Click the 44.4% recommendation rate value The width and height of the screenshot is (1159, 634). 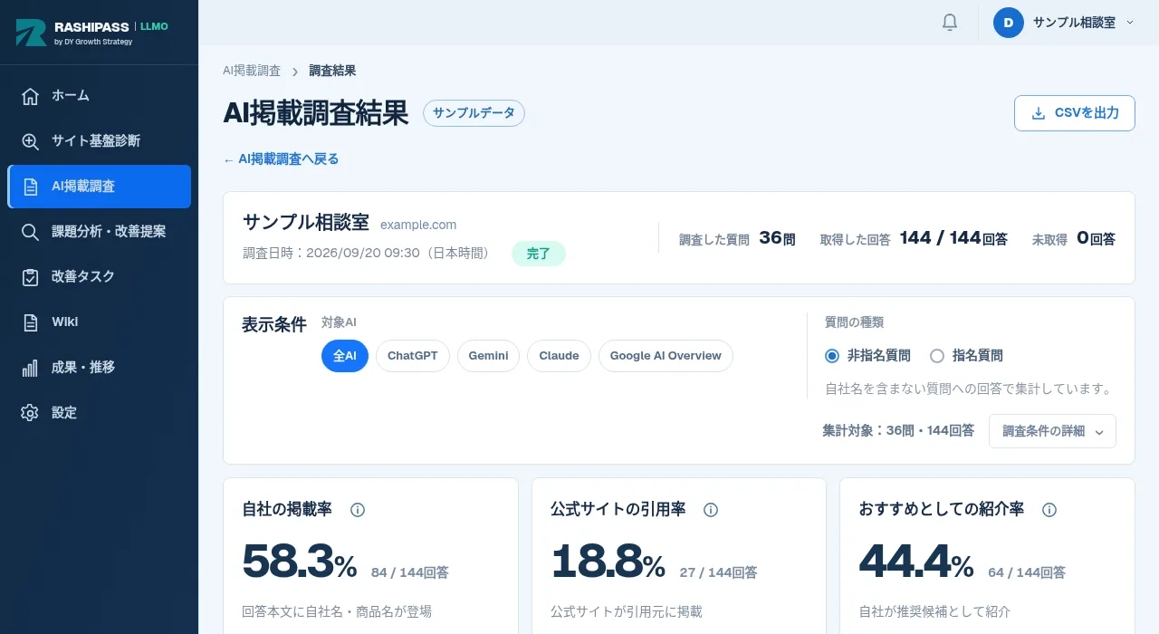pyautogui.click(x=916, y=562)
